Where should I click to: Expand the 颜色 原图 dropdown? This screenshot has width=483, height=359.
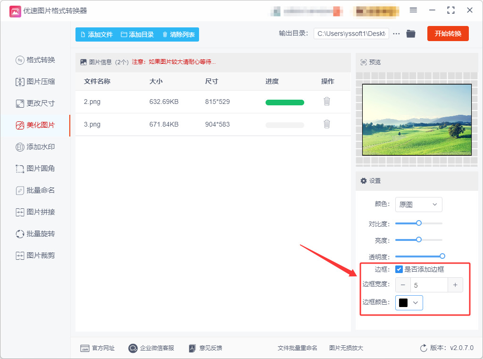coord(419,205)
